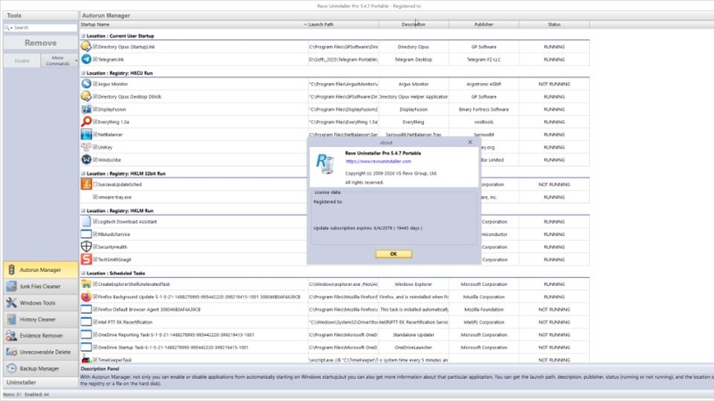Click OK in the About dialog
714x401 pixels.
pos(394,254)
